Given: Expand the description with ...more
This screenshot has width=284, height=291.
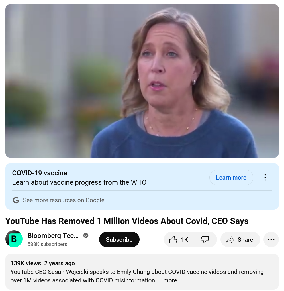Looking at the screenshot, I should pyautogui.click(x=168, y=280).
